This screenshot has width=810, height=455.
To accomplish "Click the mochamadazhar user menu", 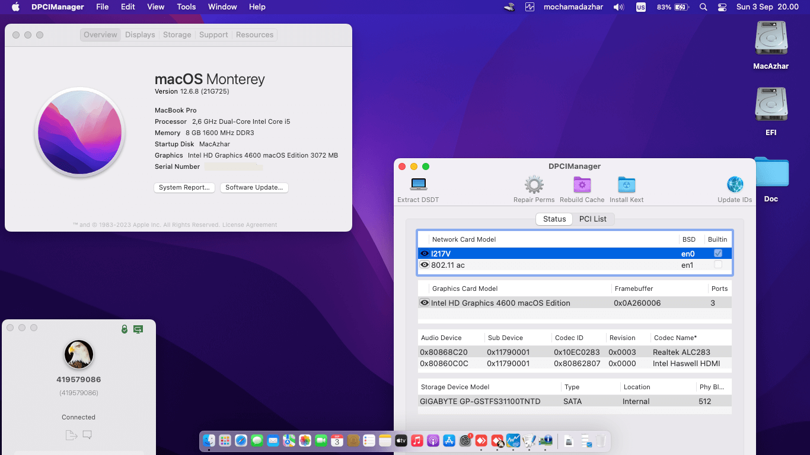I will [574, 7].
